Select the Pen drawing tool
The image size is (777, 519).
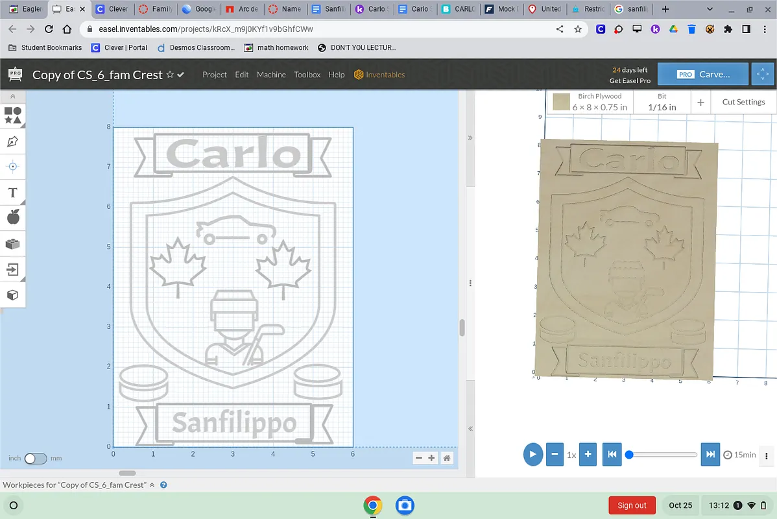click(13, 141)
